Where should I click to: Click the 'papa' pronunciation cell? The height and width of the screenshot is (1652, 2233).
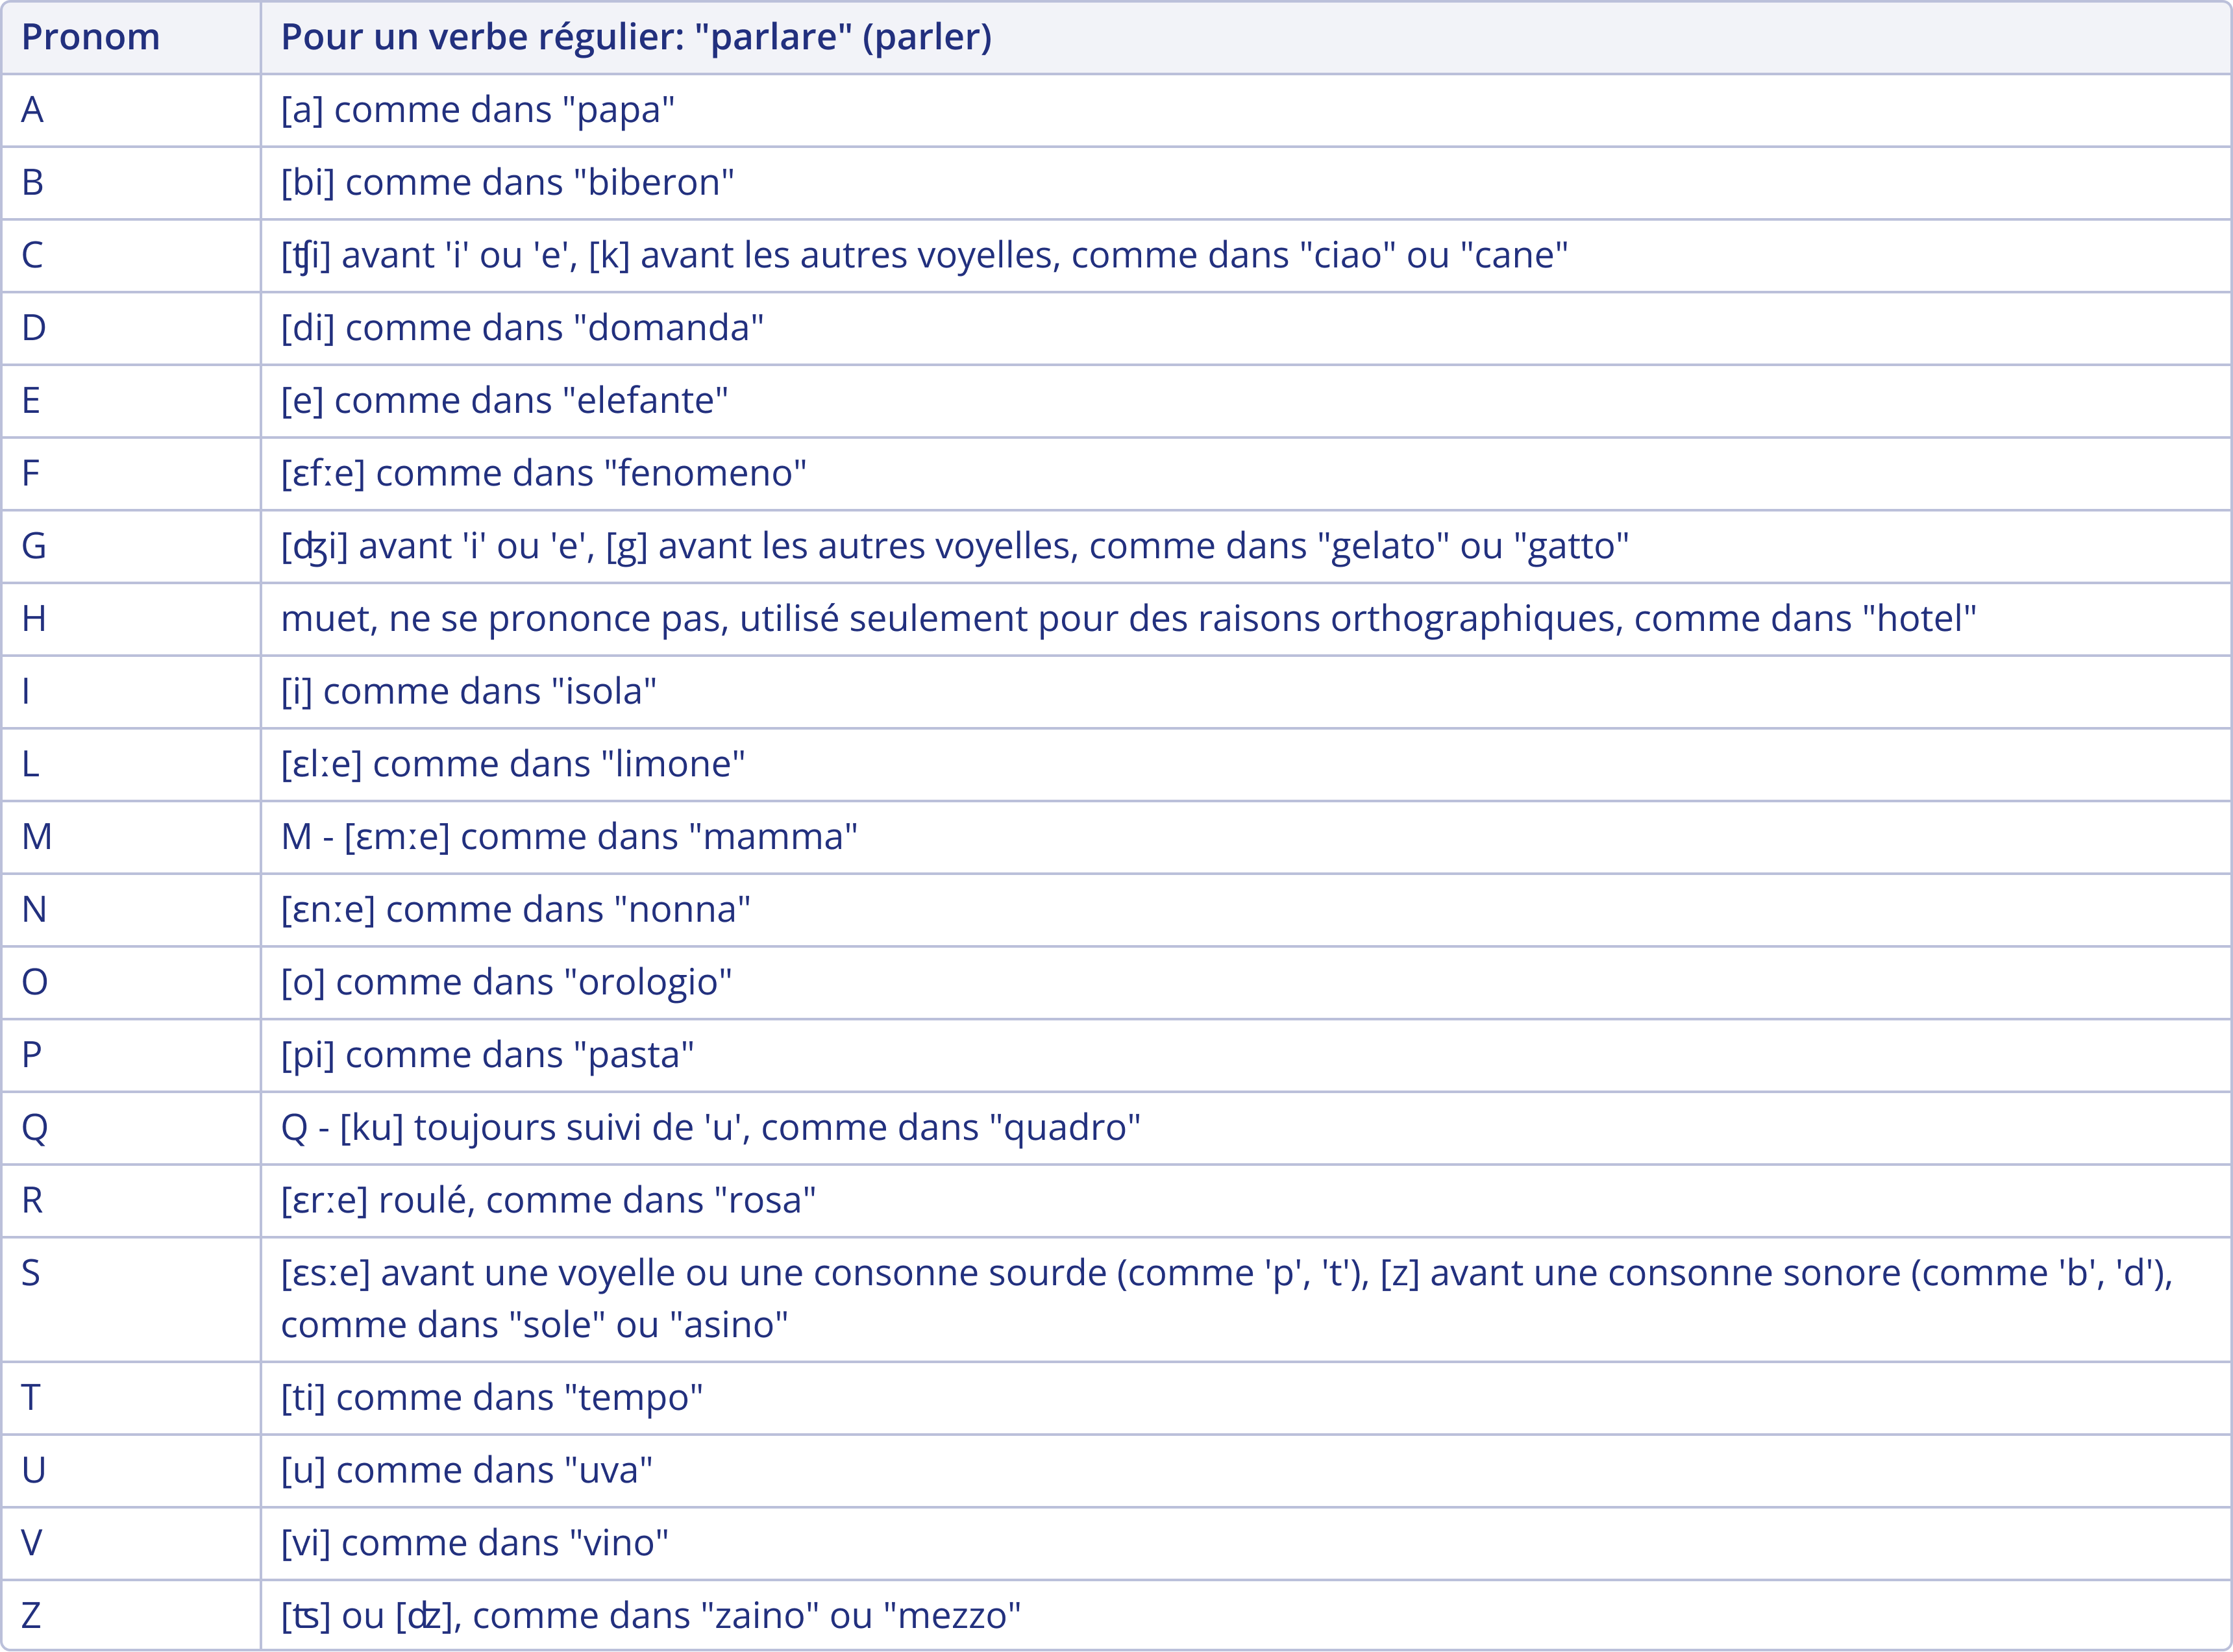477,110
